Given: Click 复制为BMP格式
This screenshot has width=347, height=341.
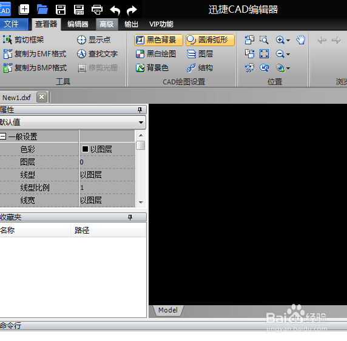Looking at the screenshot, I should point(35,68).
